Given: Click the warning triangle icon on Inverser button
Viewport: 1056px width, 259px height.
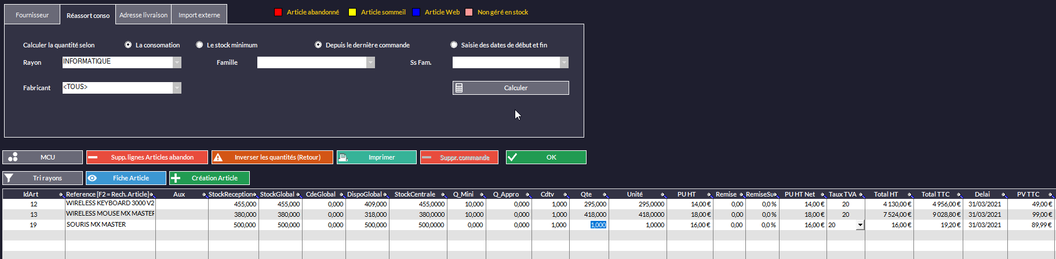Looking at the screenshot, I should click(219, 157).
